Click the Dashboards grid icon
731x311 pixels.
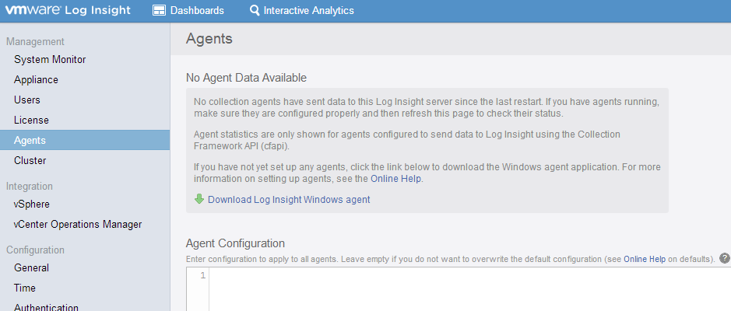pos(159,11)
